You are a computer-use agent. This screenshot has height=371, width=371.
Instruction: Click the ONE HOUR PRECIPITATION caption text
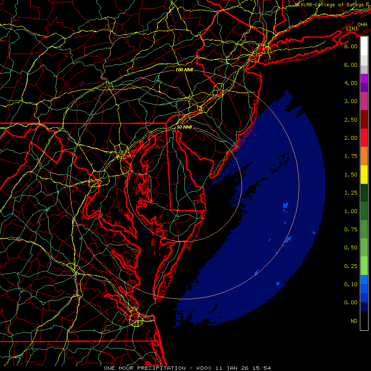coord(145,368)
